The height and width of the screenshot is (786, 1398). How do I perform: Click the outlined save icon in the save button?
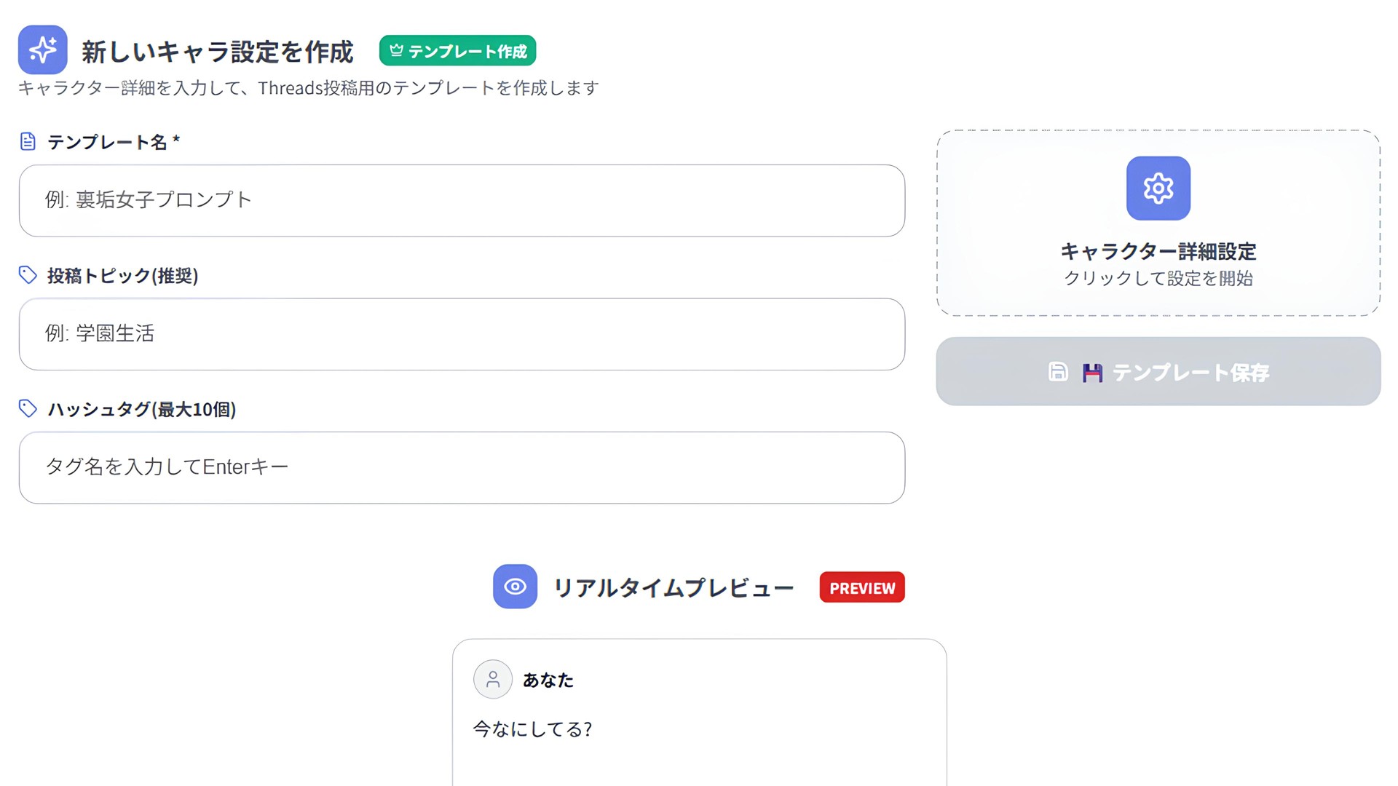(1058, 372)
